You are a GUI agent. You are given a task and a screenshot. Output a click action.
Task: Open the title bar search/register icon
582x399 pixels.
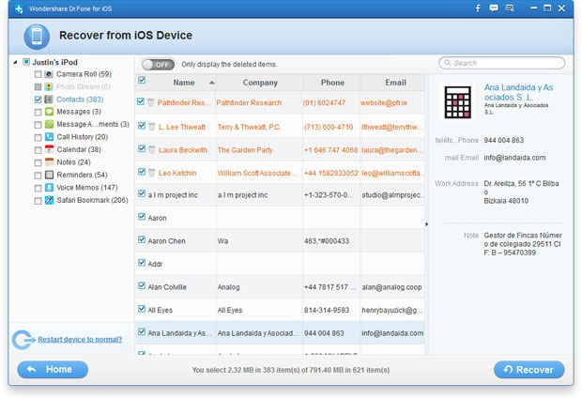coord(510,8)
